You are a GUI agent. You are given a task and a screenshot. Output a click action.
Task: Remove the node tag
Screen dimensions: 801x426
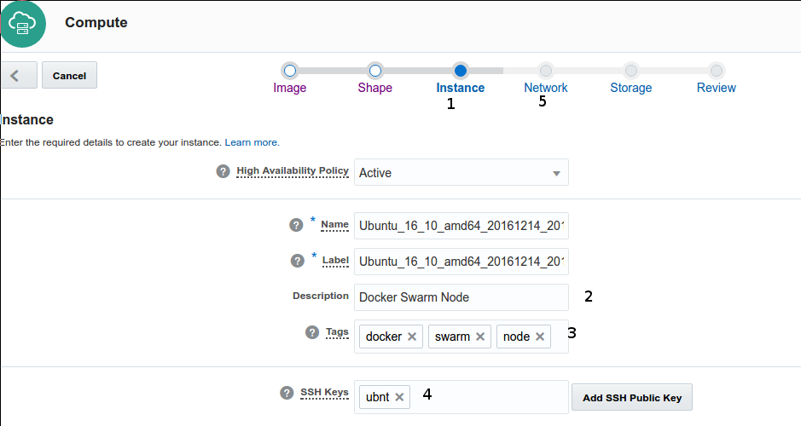tap(540, 337)
